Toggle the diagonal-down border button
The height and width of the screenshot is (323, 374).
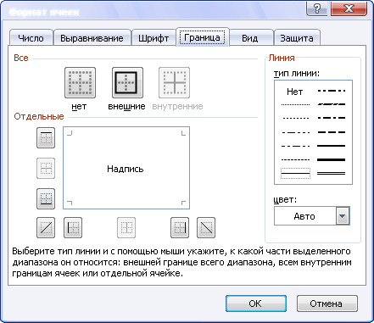pos(206,227)
